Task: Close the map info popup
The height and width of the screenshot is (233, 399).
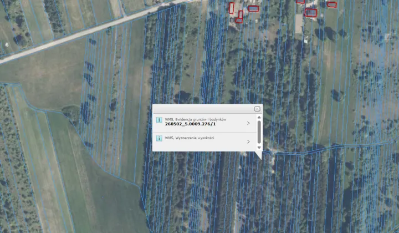Action: click(x=257, y=109)
